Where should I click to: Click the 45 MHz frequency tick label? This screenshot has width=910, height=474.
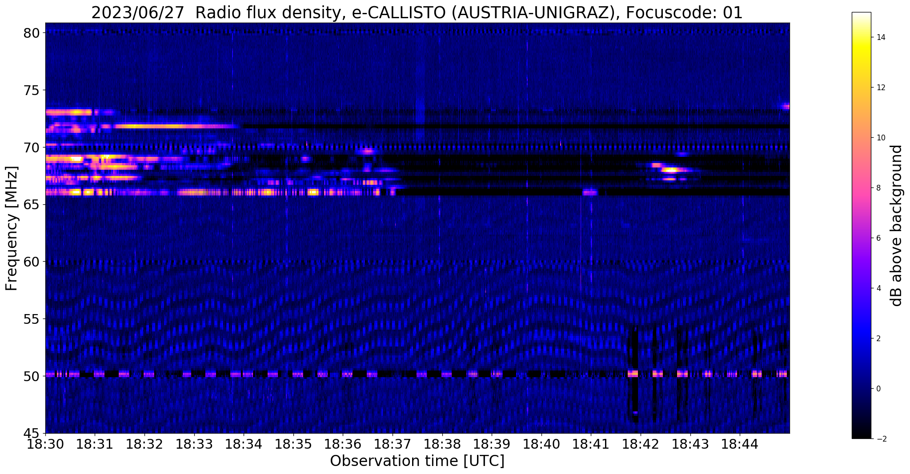point(32,433)
